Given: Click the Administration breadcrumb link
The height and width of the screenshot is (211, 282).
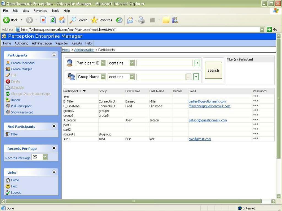Looking at the screenshot, I should [x=84, y=50].
